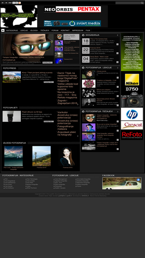145x258 pixels.
Task: Click round icon beside FOTOGRAFIJA - TEČAJEVI heading
Action: click(x=83, y=111)
